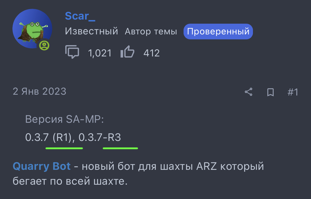Click the Версия SA-MP: label

point(64,119)
